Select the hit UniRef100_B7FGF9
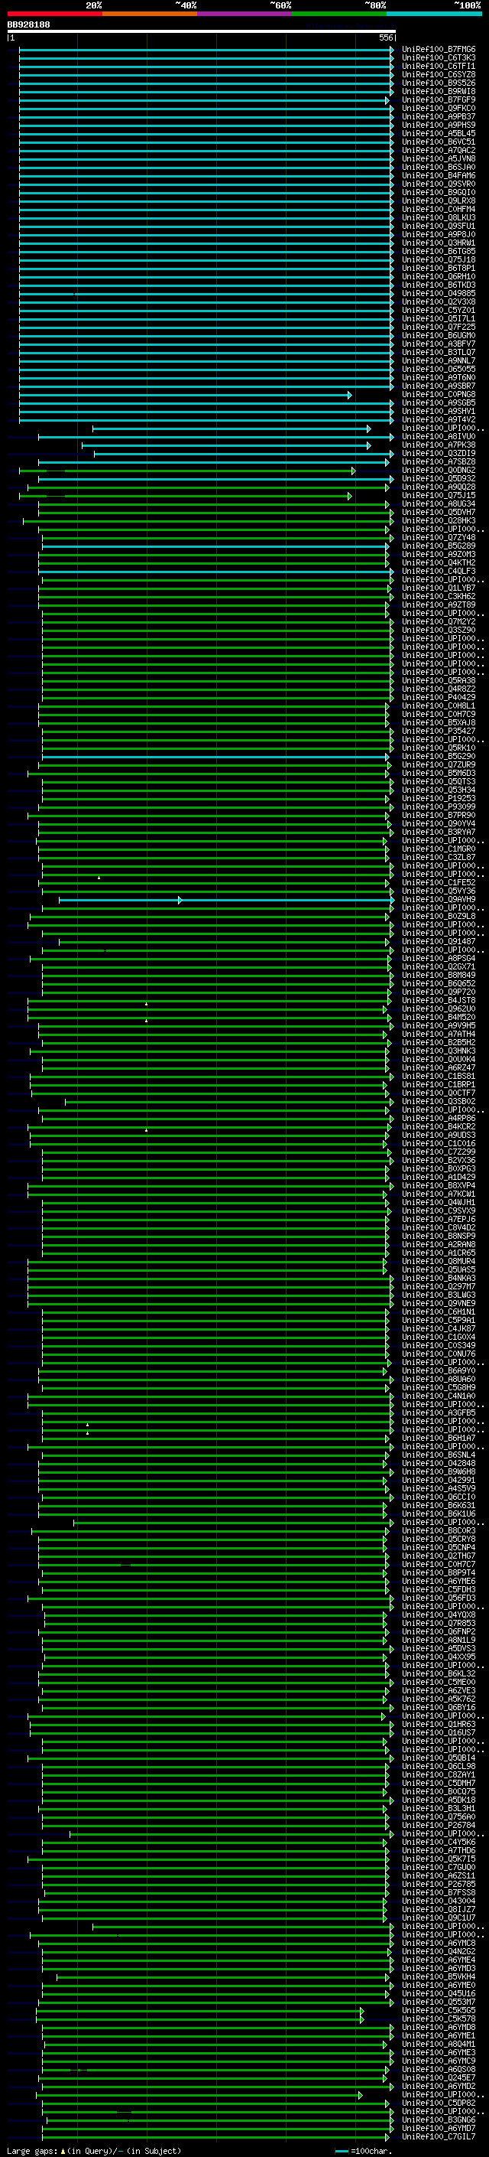This screenshot has height=2157, width=489. (439, 99)
